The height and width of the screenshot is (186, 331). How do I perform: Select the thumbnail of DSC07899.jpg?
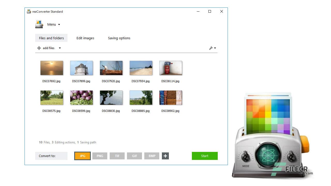[81, 68]
